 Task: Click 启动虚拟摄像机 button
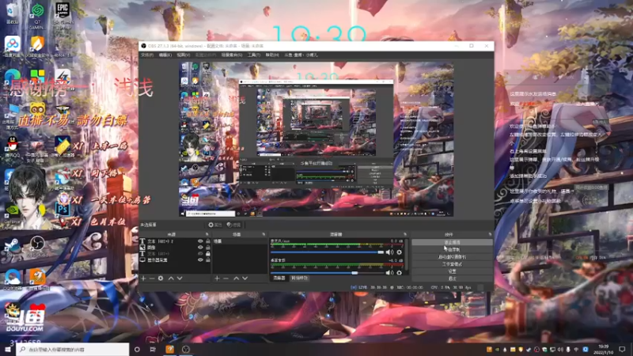click(452, 256)
